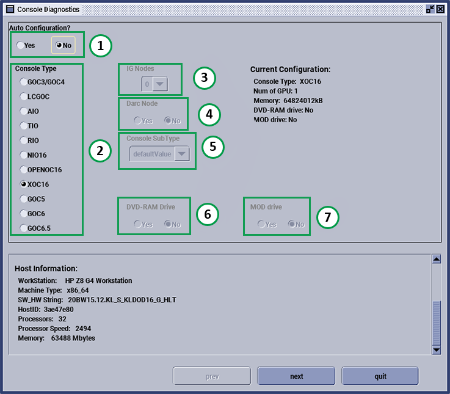
Task: Choose GOC6.5 console type
Action: (23, 228)
